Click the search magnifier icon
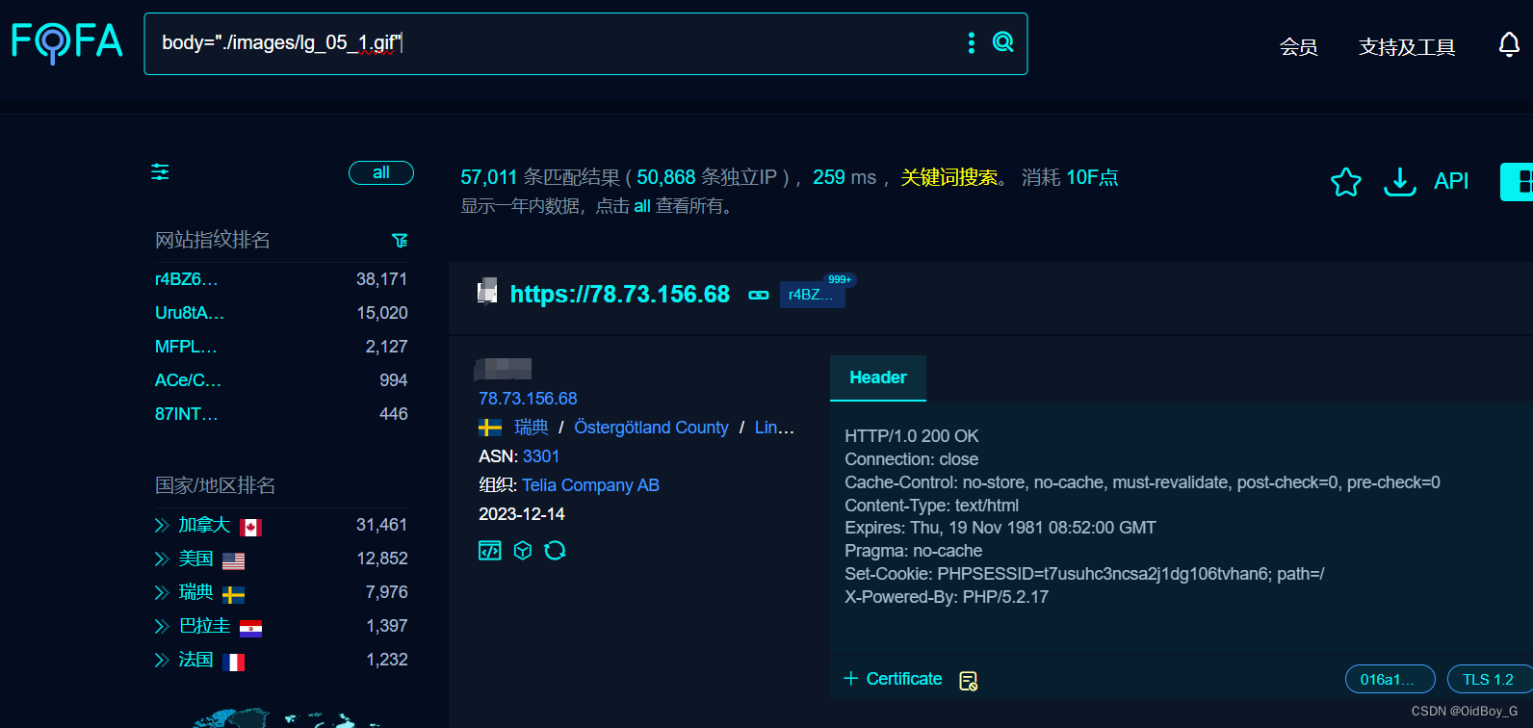 coord(1002,42)
